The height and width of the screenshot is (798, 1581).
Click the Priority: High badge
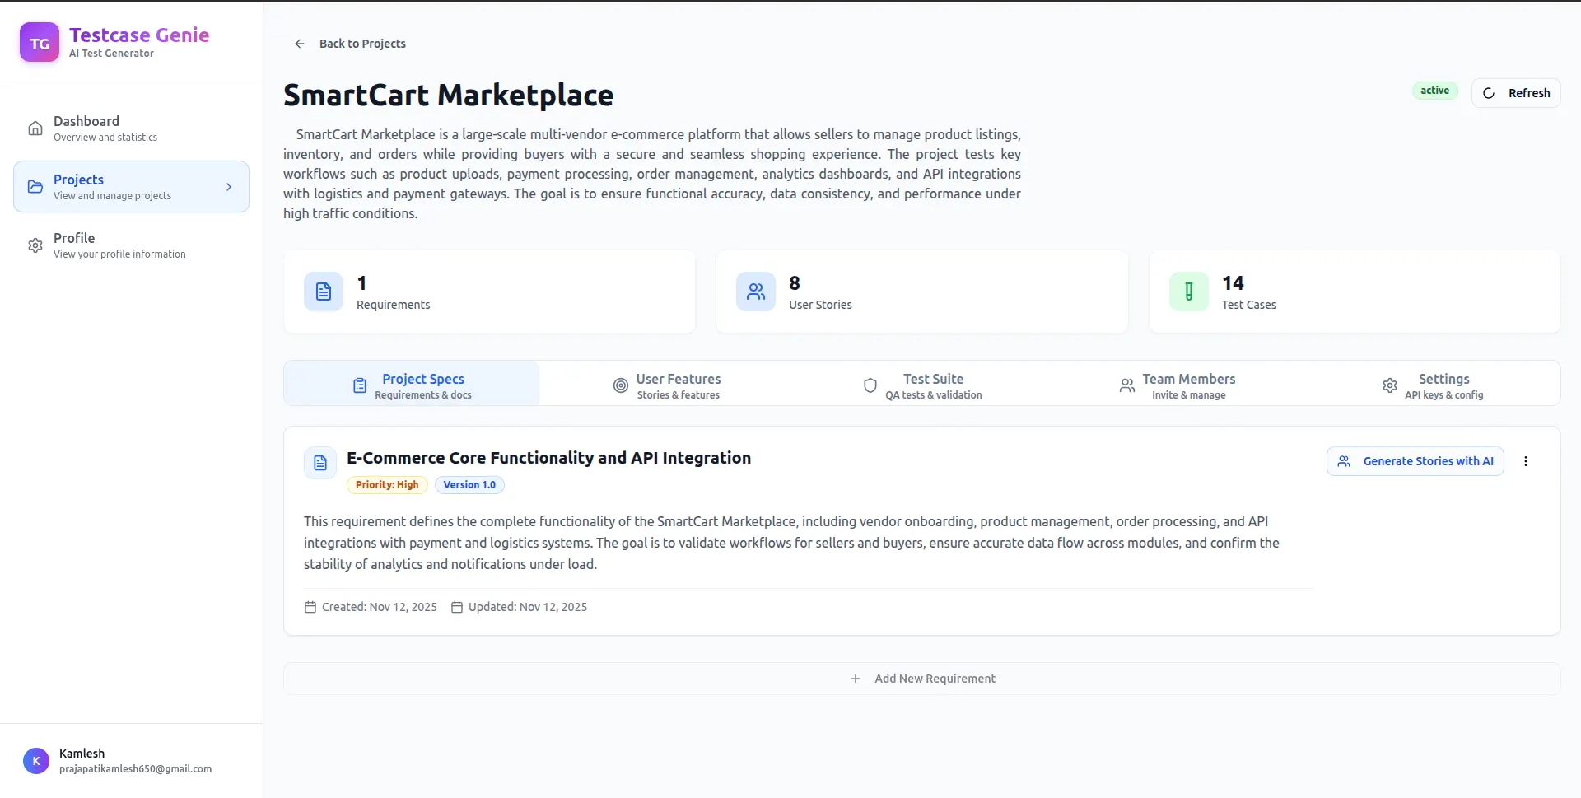pos(387,485)
